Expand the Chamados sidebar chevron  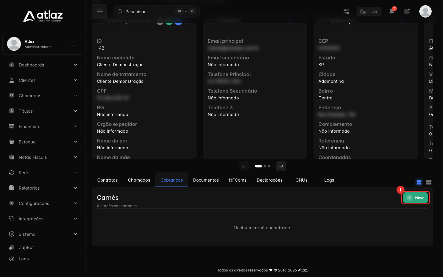pos(75,96)
